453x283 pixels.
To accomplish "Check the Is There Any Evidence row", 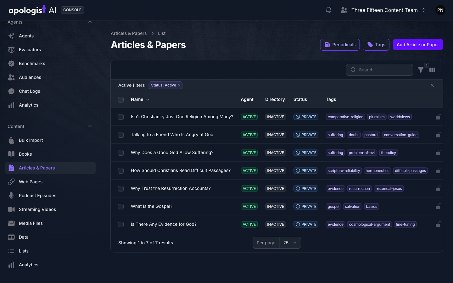I will pos(121,225).
